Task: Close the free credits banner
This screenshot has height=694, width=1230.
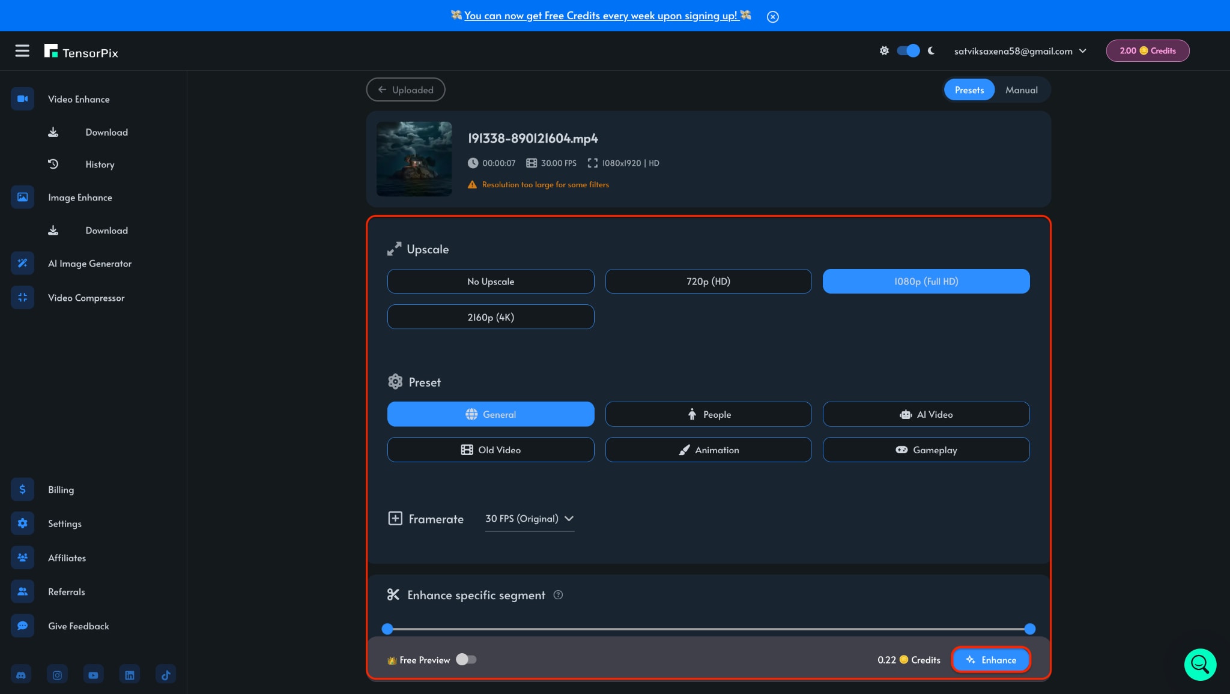Action: click(x=773, y=17)
